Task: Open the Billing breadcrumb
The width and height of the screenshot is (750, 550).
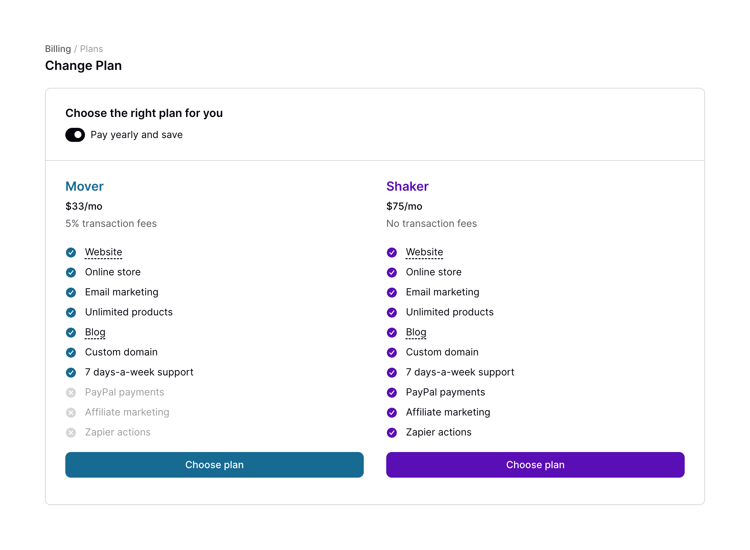Action: coord(58,48)
